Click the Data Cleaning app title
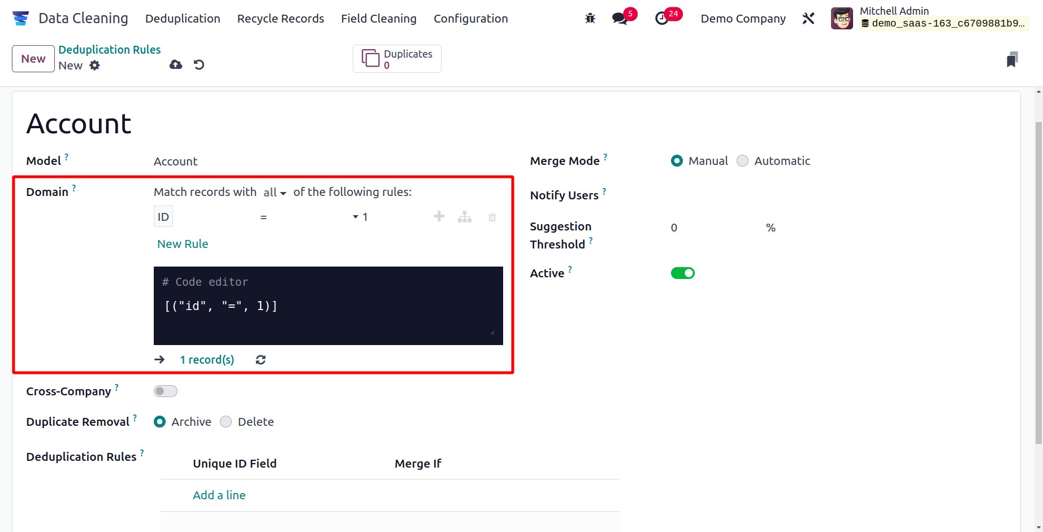Screen dimensions: 1043x532 click(x=83, y=18)
